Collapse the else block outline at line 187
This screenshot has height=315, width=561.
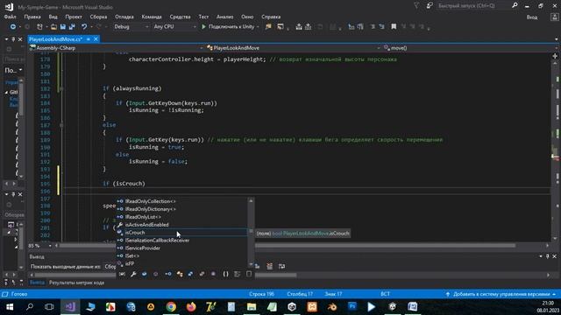(x=61, y=125)
